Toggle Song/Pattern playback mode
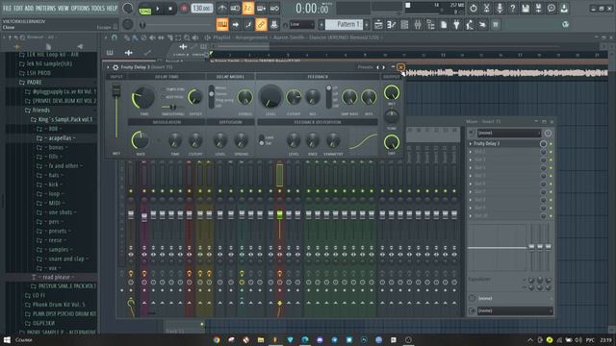The image size is (616, 346). click(145, 9)
